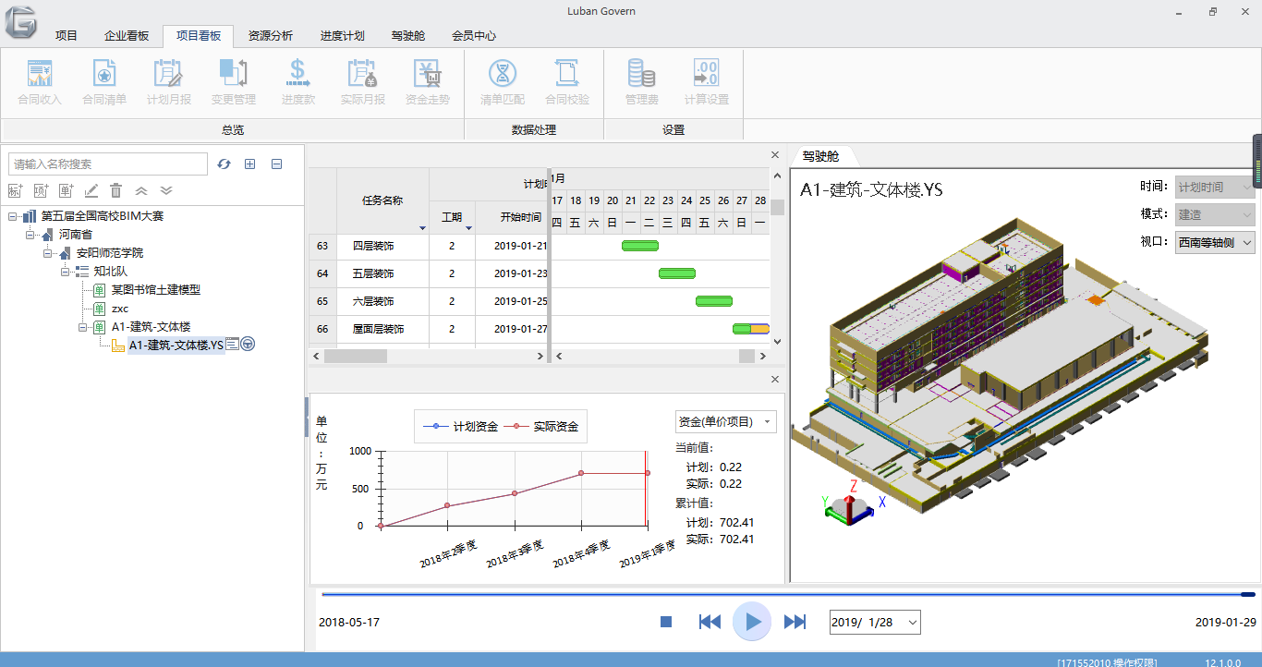Screen dimensions: 1262x667
Task: Switch to the 企业看板 ribbon tab
Action: coord(127,36)
